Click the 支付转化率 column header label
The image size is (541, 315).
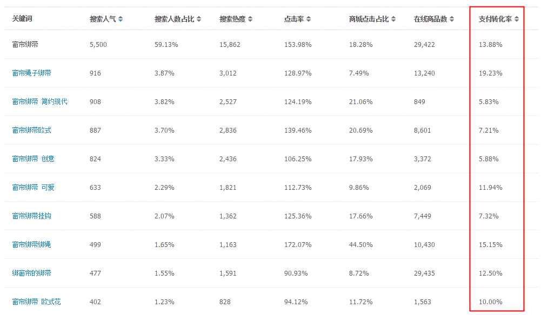495,19
